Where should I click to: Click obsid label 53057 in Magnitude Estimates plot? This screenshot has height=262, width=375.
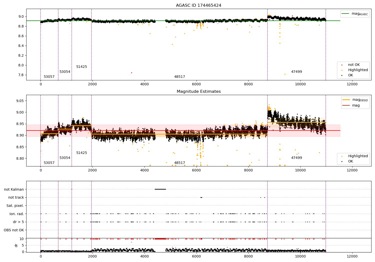[x=49, y=163]
